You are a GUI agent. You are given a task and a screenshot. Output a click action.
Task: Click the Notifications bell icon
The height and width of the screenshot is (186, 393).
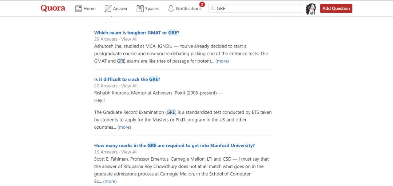coord(171,8)
